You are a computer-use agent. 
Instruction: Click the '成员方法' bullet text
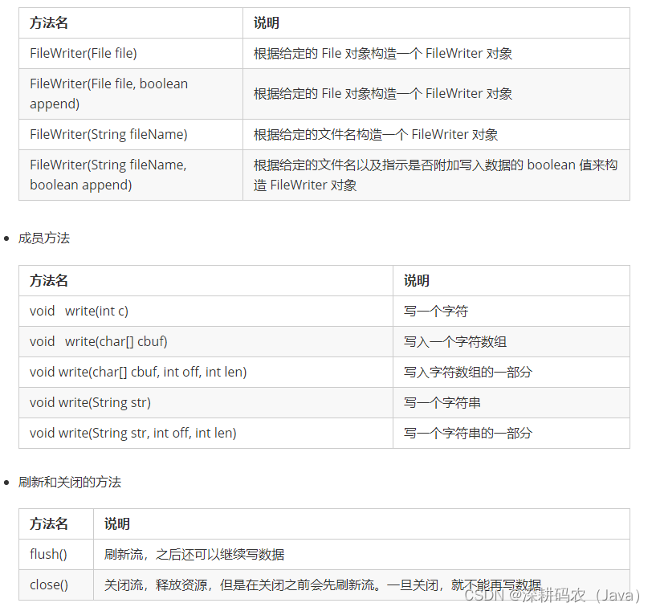click(x=44, y=238)
